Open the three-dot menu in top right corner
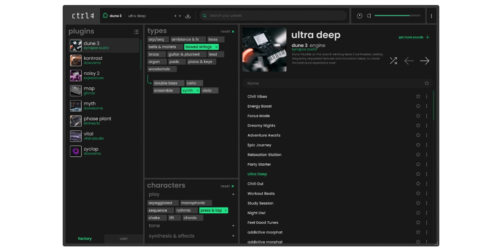 (x=431, y=16)
